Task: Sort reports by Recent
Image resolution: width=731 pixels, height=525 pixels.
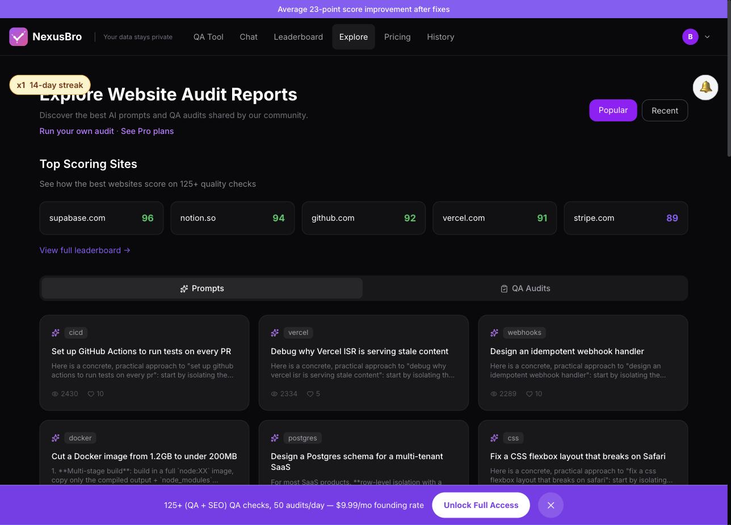Action: pos(665,111)
